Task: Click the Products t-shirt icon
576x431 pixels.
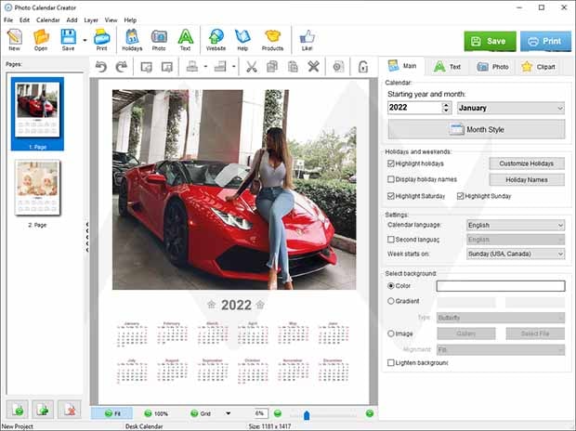Action: [x=272, y=40]
